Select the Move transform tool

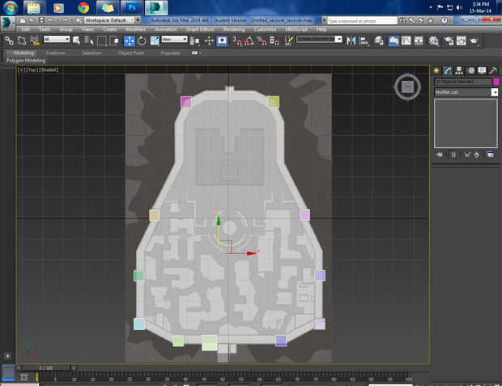tap(130, 40)
